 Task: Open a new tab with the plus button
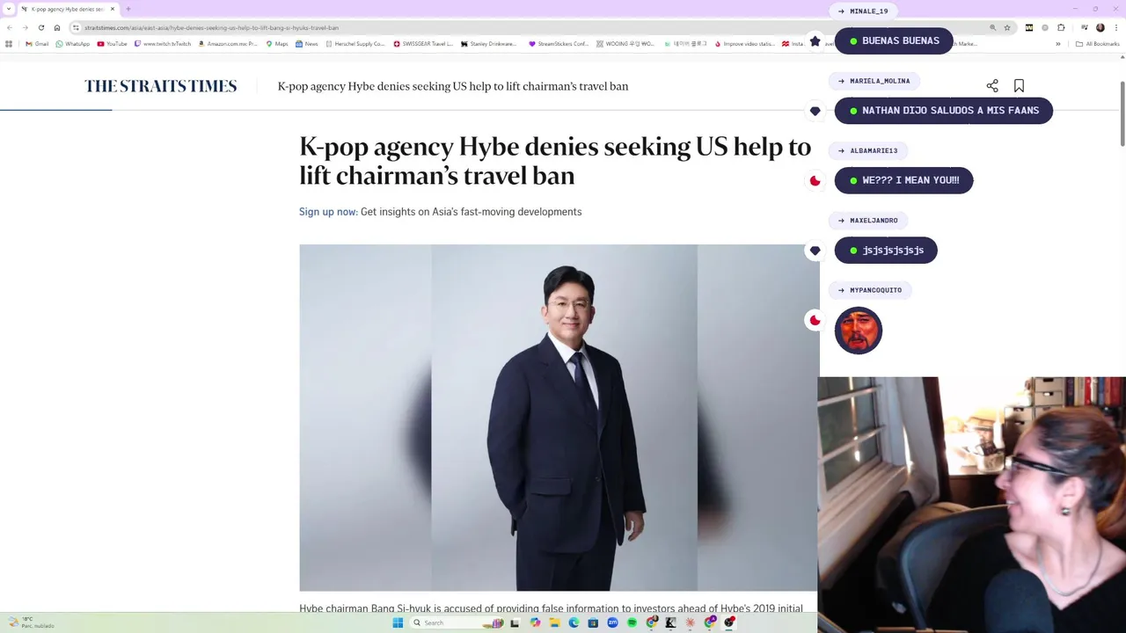(128, 9)
